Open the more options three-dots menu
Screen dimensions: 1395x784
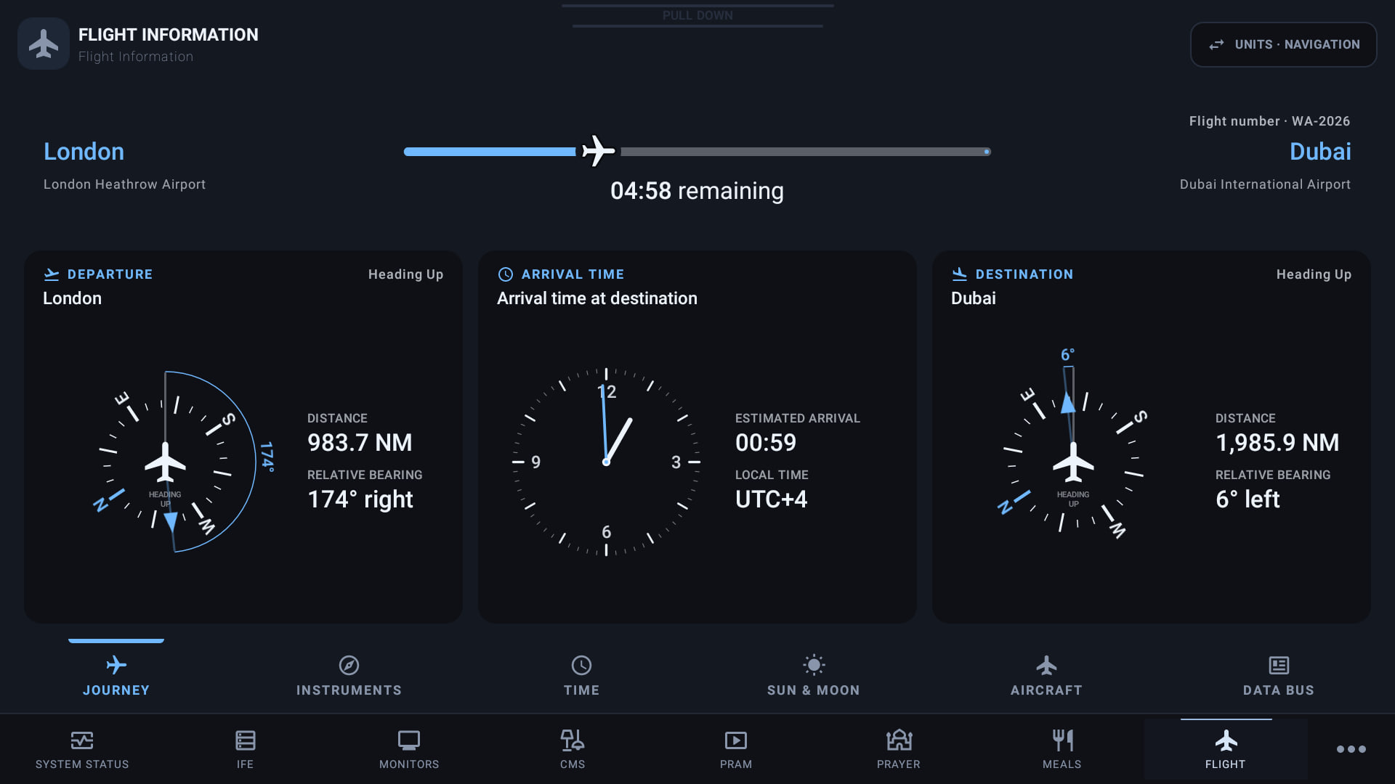[1351, 749]
